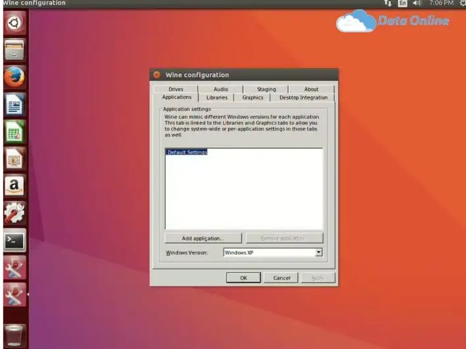Image resolution: width=466 pixels, height=349 pixels.
Task: Click the active Wine configuration launcher icon
Action: click(14, 294)
